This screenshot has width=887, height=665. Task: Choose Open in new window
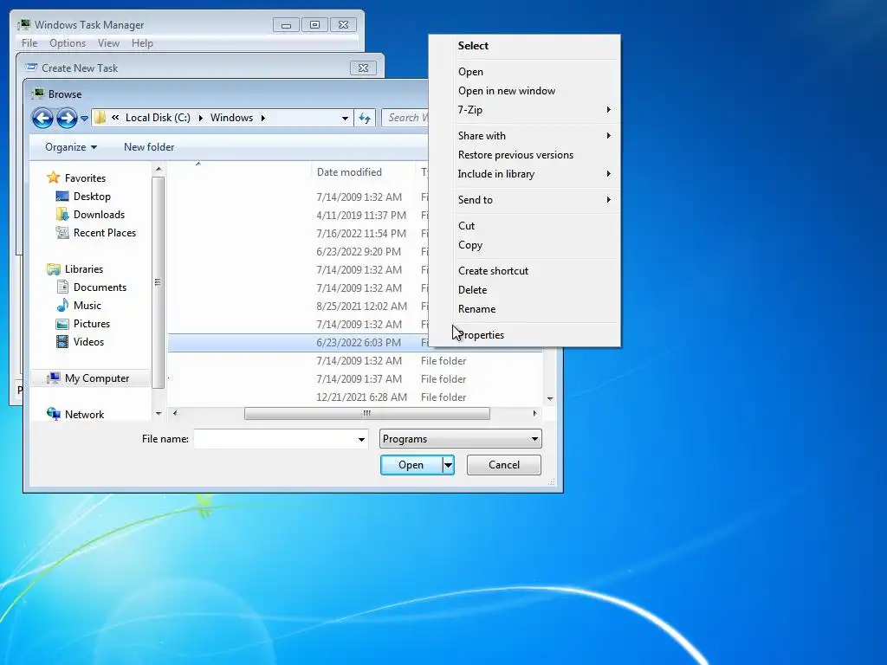[506, 91]
